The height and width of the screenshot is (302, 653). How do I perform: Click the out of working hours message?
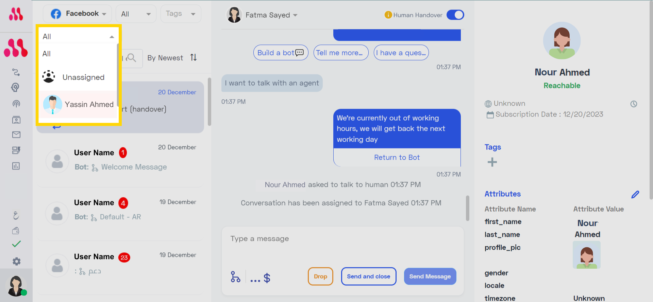[397, 129]
